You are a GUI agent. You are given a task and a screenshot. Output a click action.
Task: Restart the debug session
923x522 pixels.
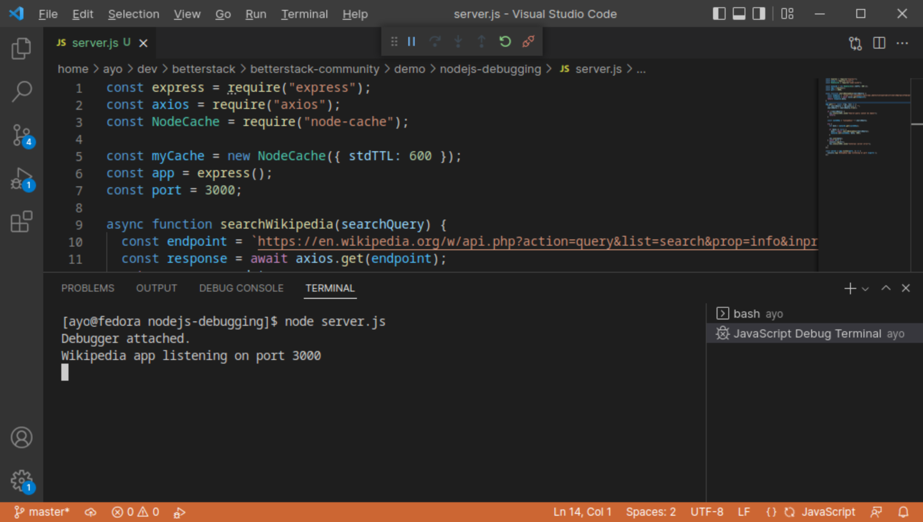(505, 42)
